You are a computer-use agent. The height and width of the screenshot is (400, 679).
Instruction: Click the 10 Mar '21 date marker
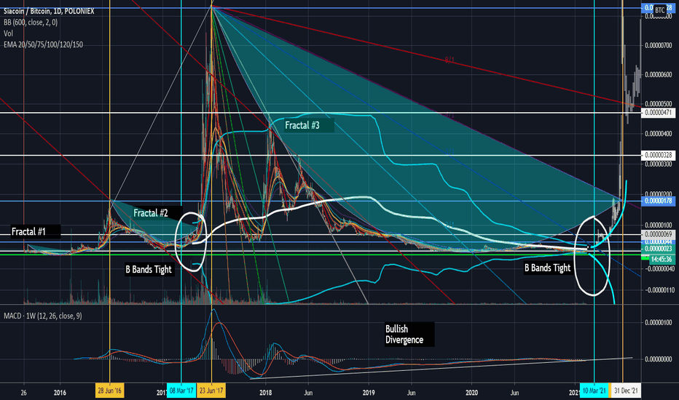pyautogui.click(x=594, y=391)
